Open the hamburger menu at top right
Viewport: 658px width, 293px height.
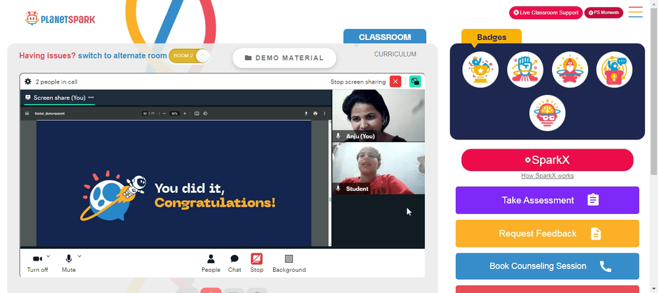(636, 12)
